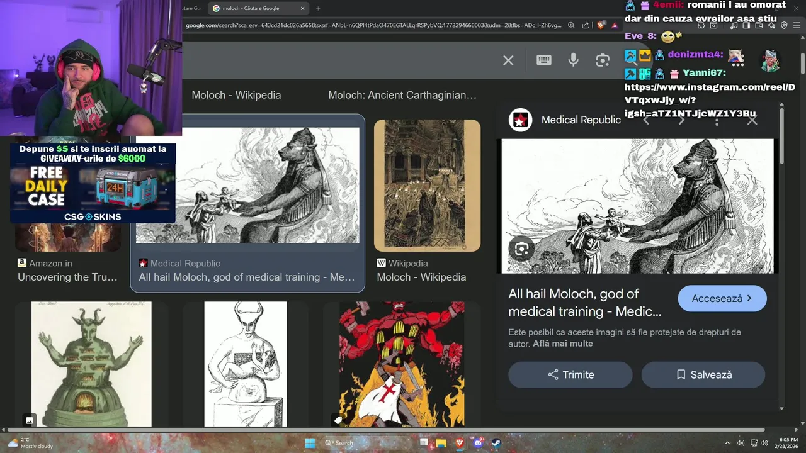806x453 pixels.
Task: Open Task View from the taskbar
Action: (x=425, y=443)
